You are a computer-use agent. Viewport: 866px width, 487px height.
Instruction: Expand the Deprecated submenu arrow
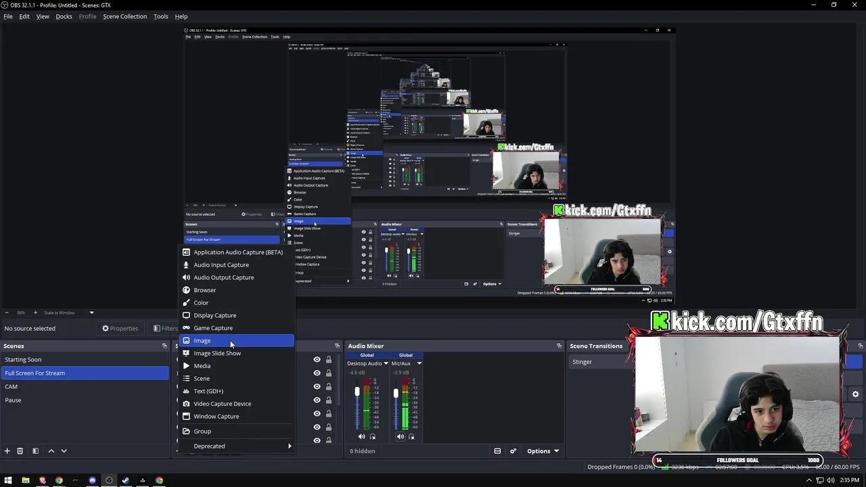(x=290, y=446)
